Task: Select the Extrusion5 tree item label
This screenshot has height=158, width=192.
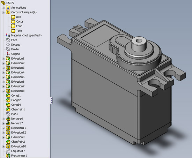Action: pyautogui.click(x=18, y=77)
